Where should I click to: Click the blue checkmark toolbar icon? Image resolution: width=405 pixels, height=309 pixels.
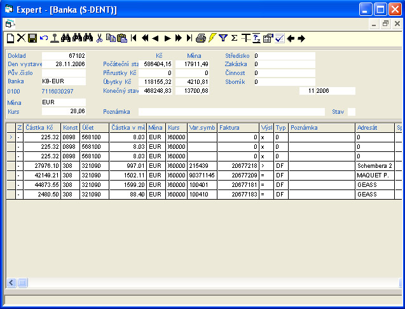click(279, 38)
